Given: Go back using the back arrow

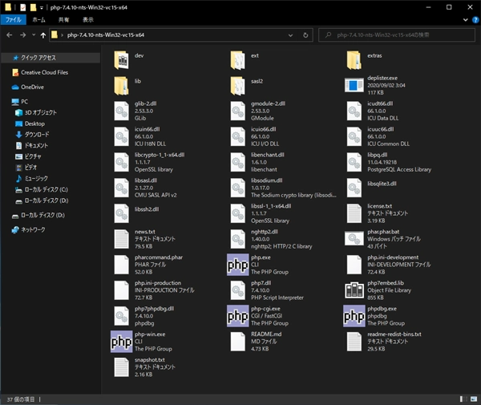Looking at the screenshot, I should tap(9, 35).
